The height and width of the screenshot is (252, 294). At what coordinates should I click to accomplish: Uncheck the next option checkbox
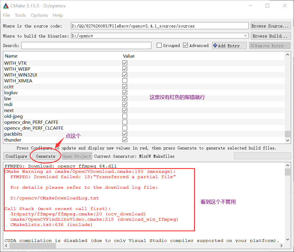click(125, 110)
